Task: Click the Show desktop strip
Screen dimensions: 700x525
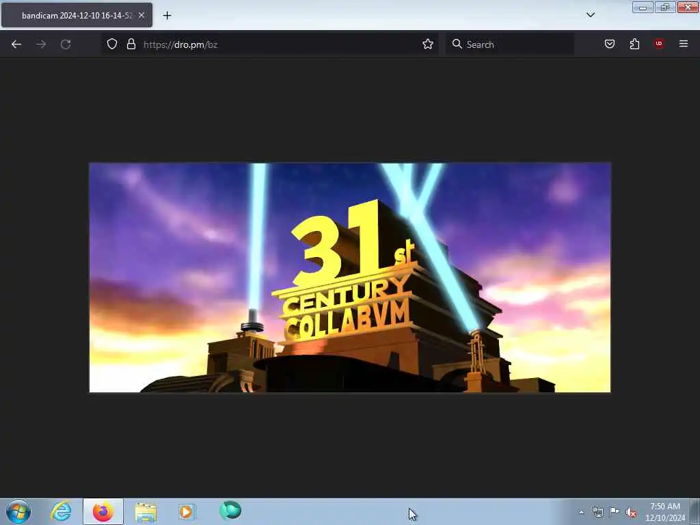Action: pos(695,511)
